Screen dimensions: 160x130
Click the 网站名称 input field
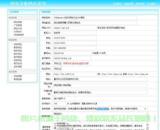pos(95,18)
